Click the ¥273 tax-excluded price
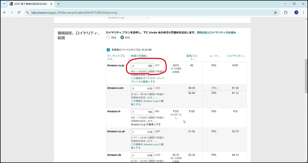 [x=176, y=65]
